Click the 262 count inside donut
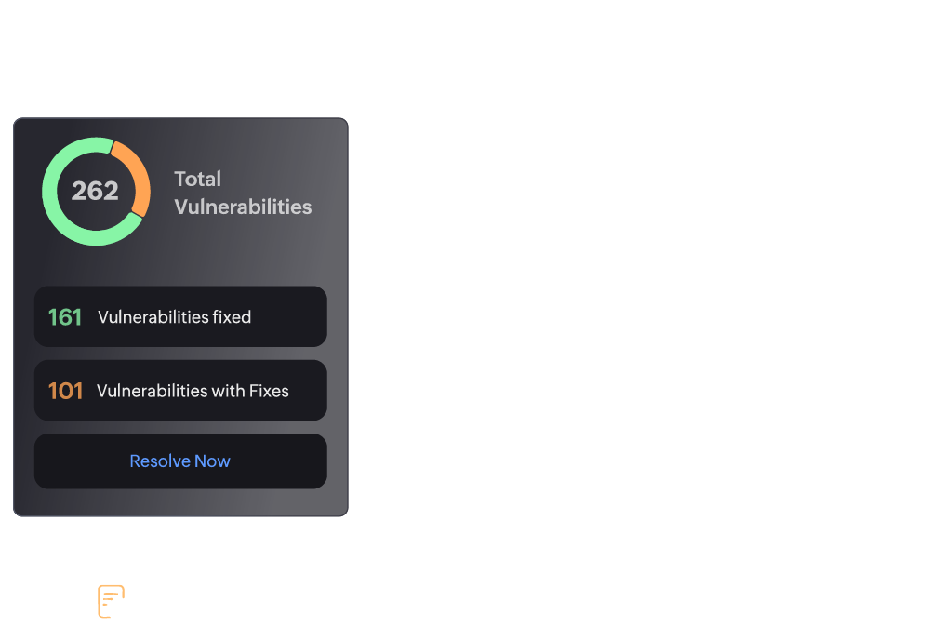Image resolution: width=930 pixels, height=628 pixels. click(95, 191)
